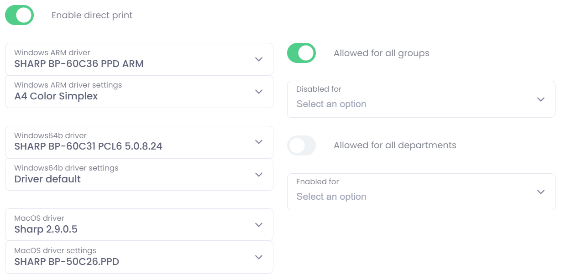Viewport: 566px width, 280px height.
Task: Enable the Allowed for all departments toggle
Action: (301, 145)
